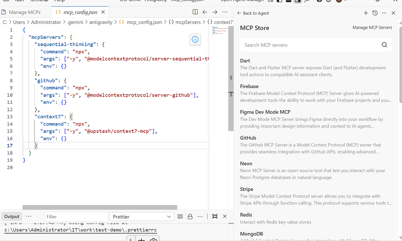Viewport: 402px width, 241px height.
Task: Expand the mcpServers breadcrumb
Action: [184, 22]
